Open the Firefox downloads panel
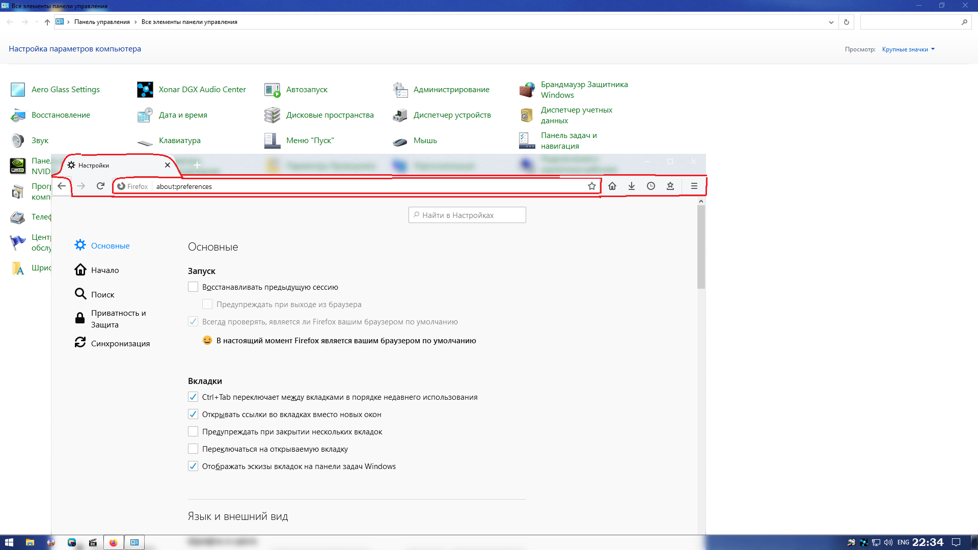The height and width of the screenshot is (550, 978). pyautogui.click(x=632, y=186)
